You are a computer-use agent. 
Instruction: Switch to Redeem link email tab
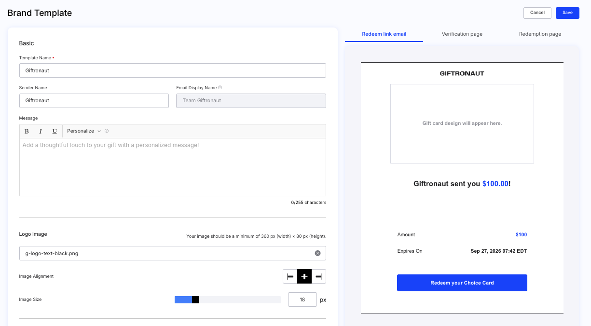click(x=384, y=34)
